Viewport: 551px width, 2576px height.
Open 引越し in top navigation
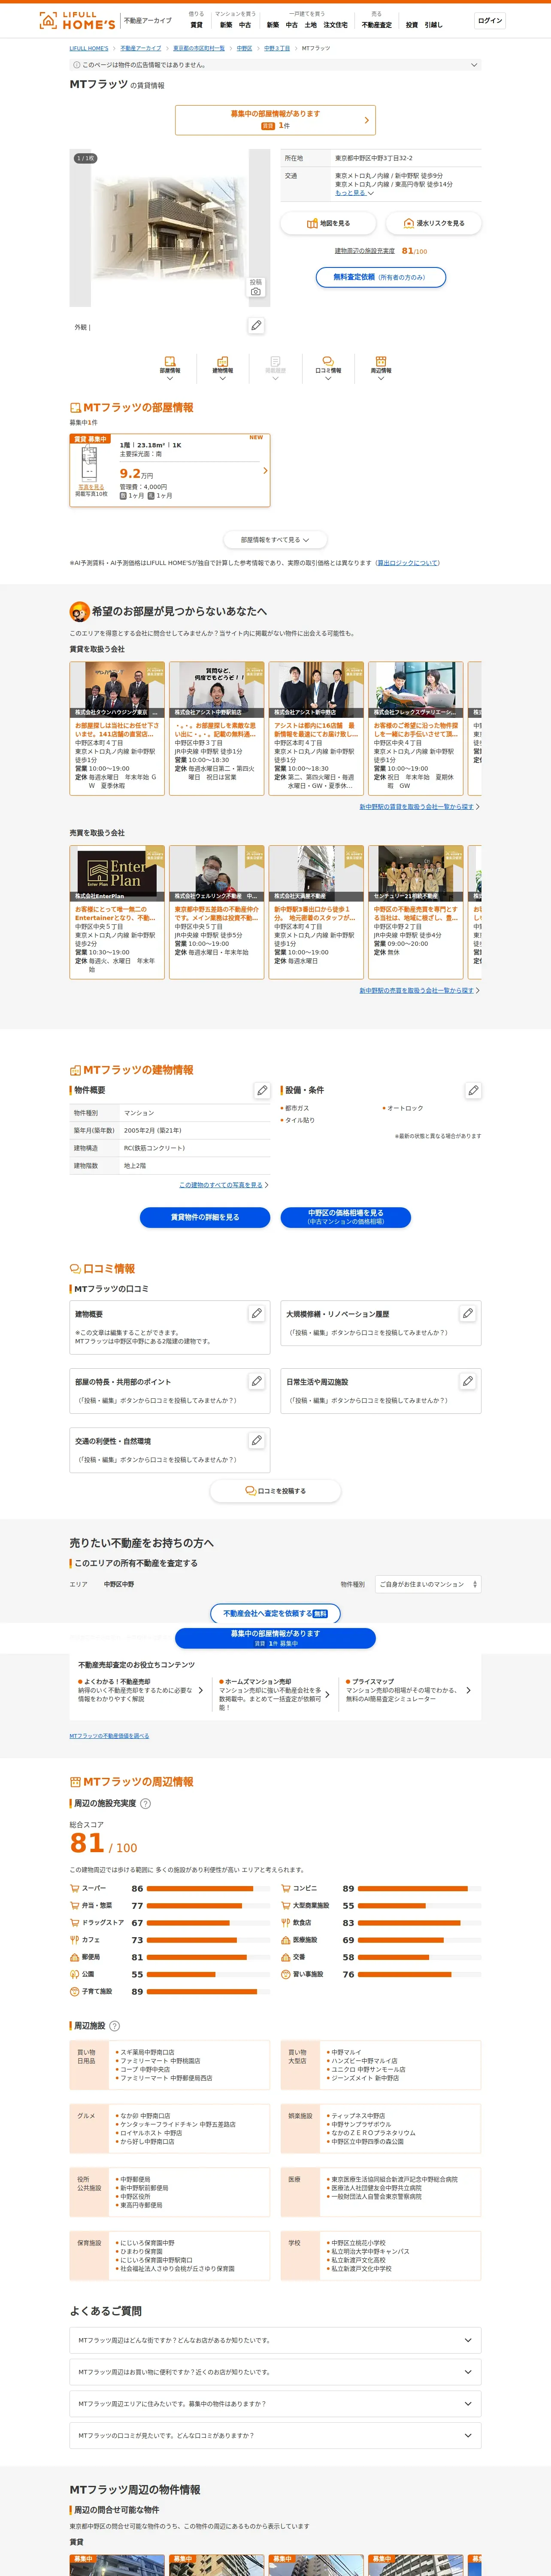pyautogui.click(x=433, y=25)
